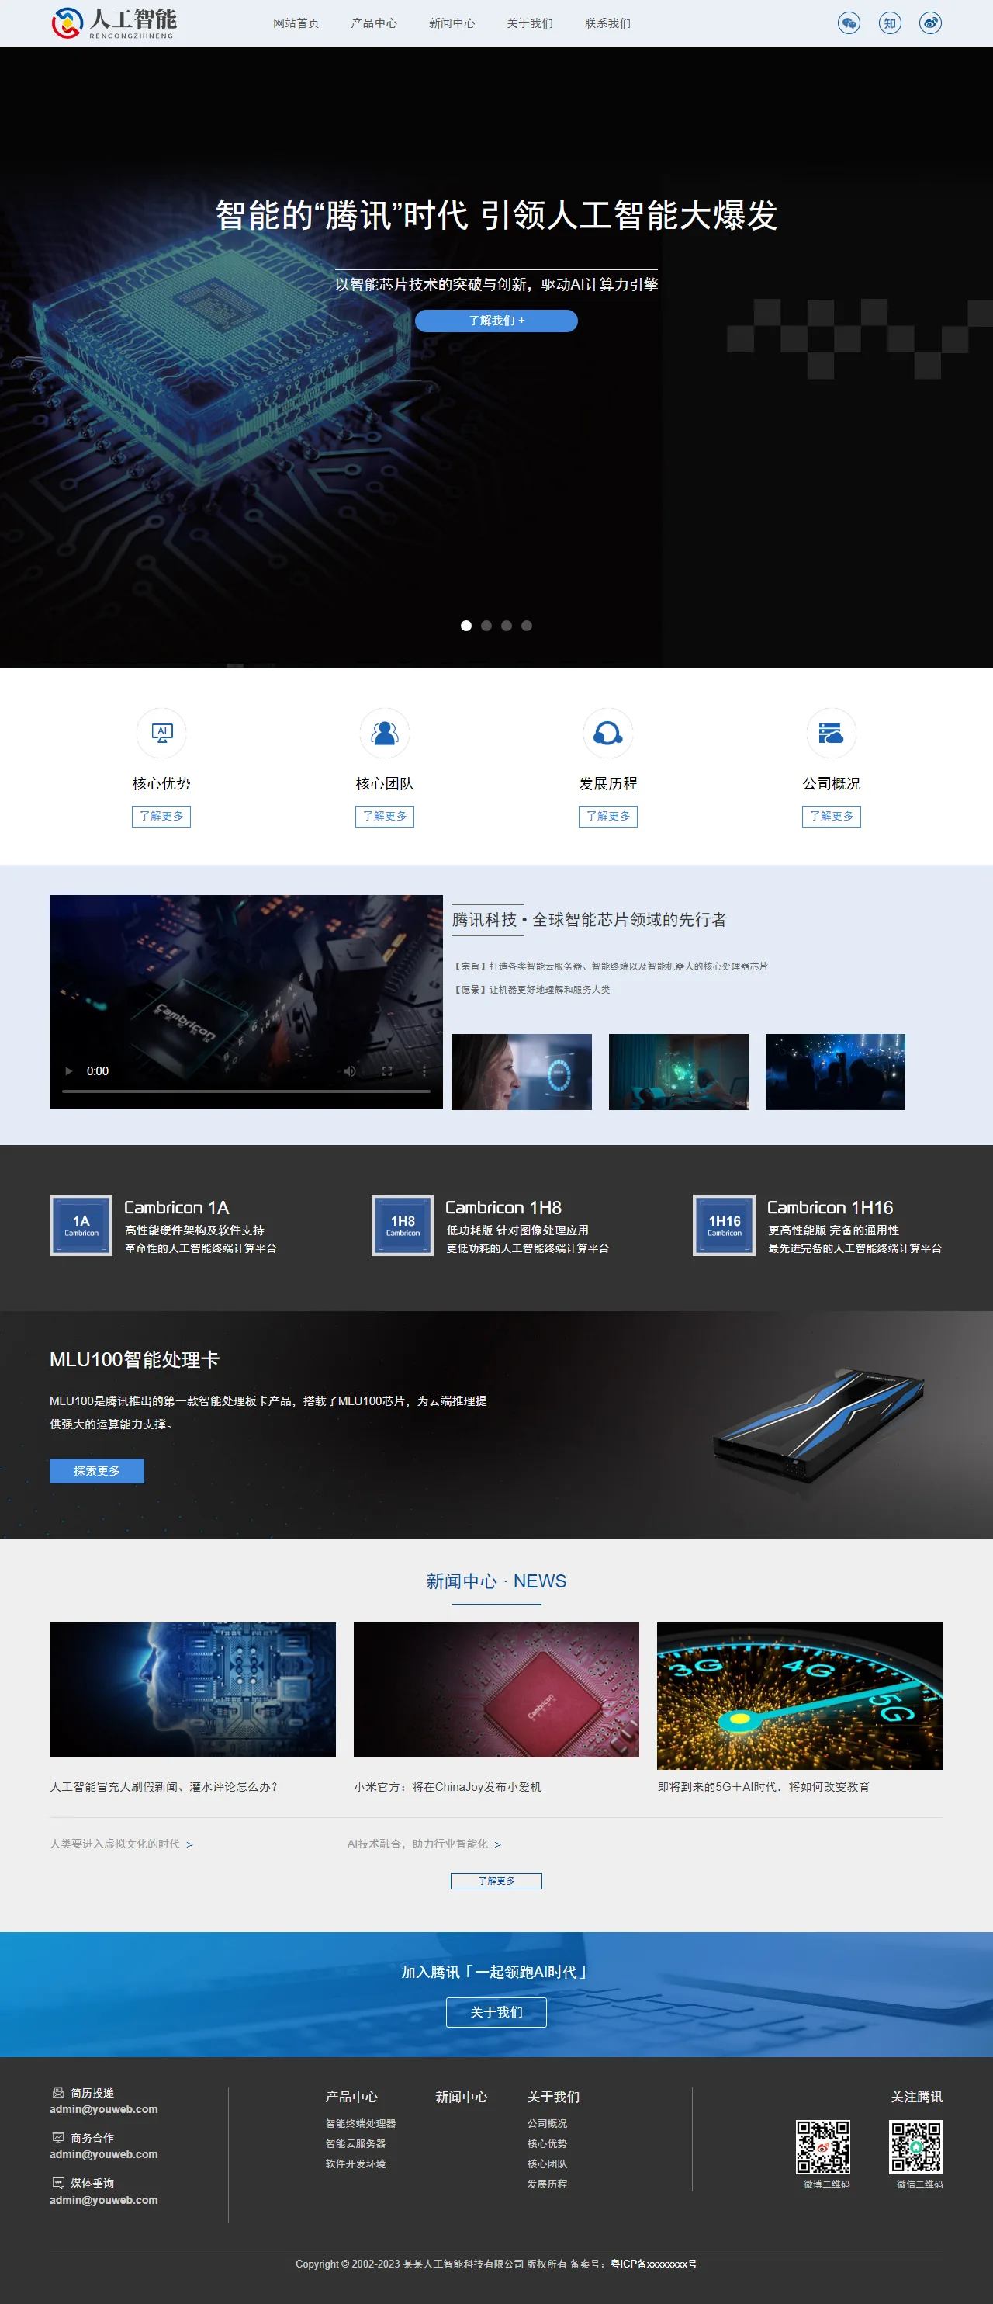Open 新闻中心 in the top navigation
This screenshot has width=993, height=2304.
(452, 23)
